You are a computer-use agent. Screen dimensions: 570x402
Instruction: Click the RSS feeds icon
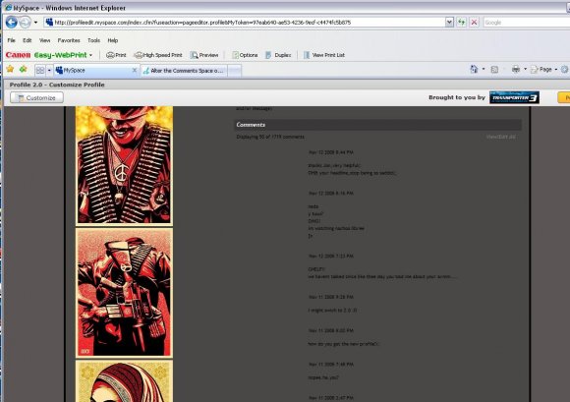[494, 70]
